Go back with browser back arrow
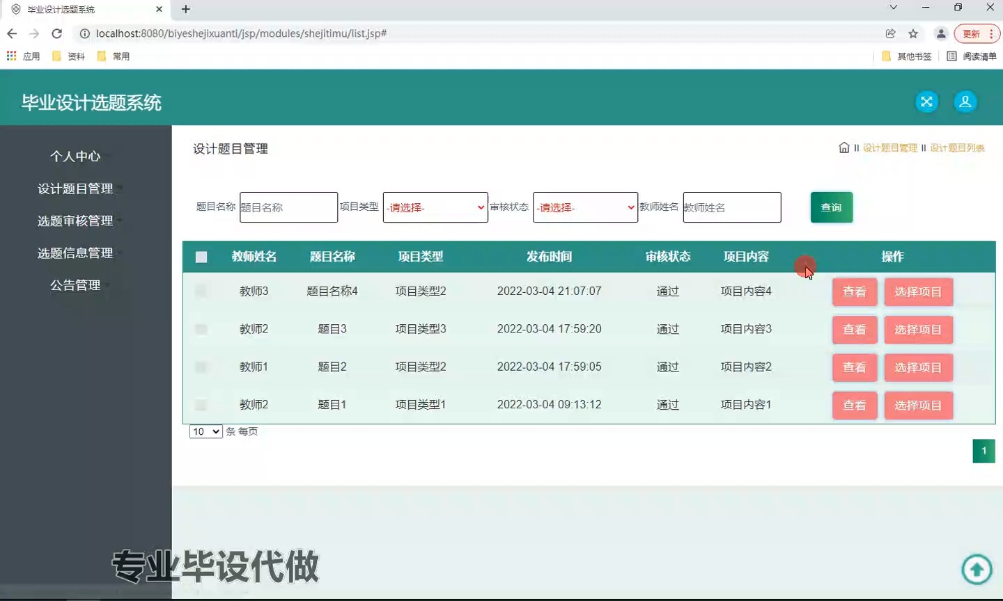1003x601 pixels. (12, 33)
